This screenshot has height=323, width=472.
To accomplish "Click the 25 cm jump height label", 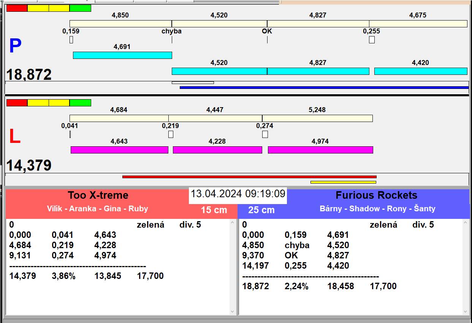I will (x=261, y=210).
